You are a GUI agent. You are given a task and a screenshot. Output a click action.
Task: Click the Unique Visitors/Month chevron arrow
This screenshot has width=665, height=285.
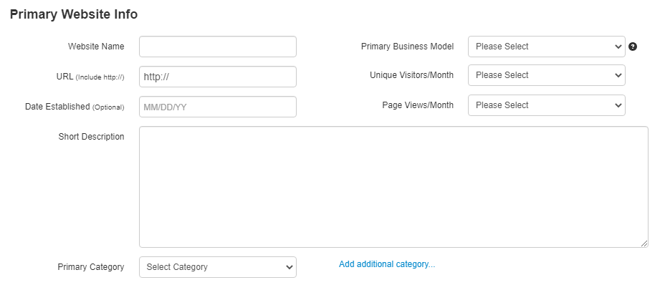point(618,75)
